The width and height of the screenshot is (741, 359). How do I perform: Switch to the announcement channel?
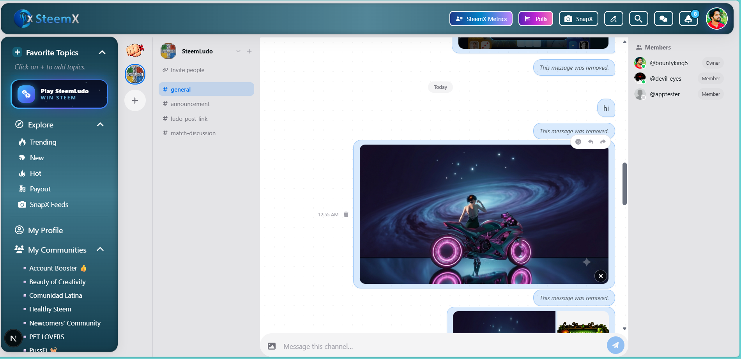pyautogui.click(x=206, y=104)
